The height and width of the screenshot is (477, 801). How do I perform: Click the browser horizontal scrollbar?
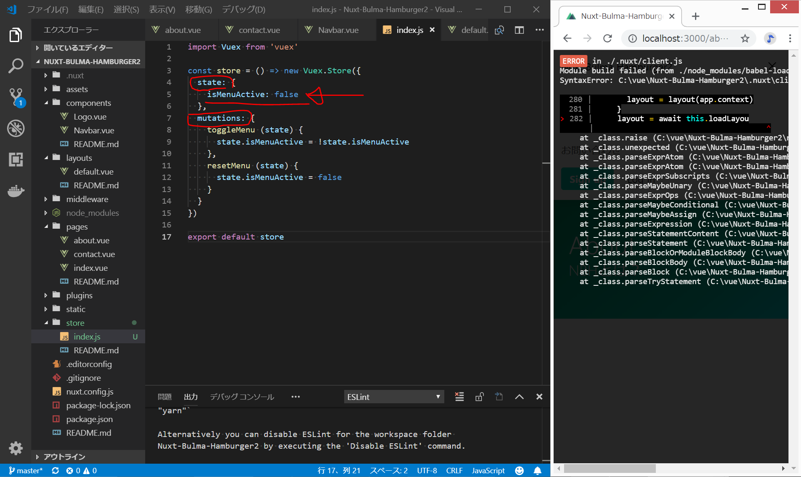609,469
